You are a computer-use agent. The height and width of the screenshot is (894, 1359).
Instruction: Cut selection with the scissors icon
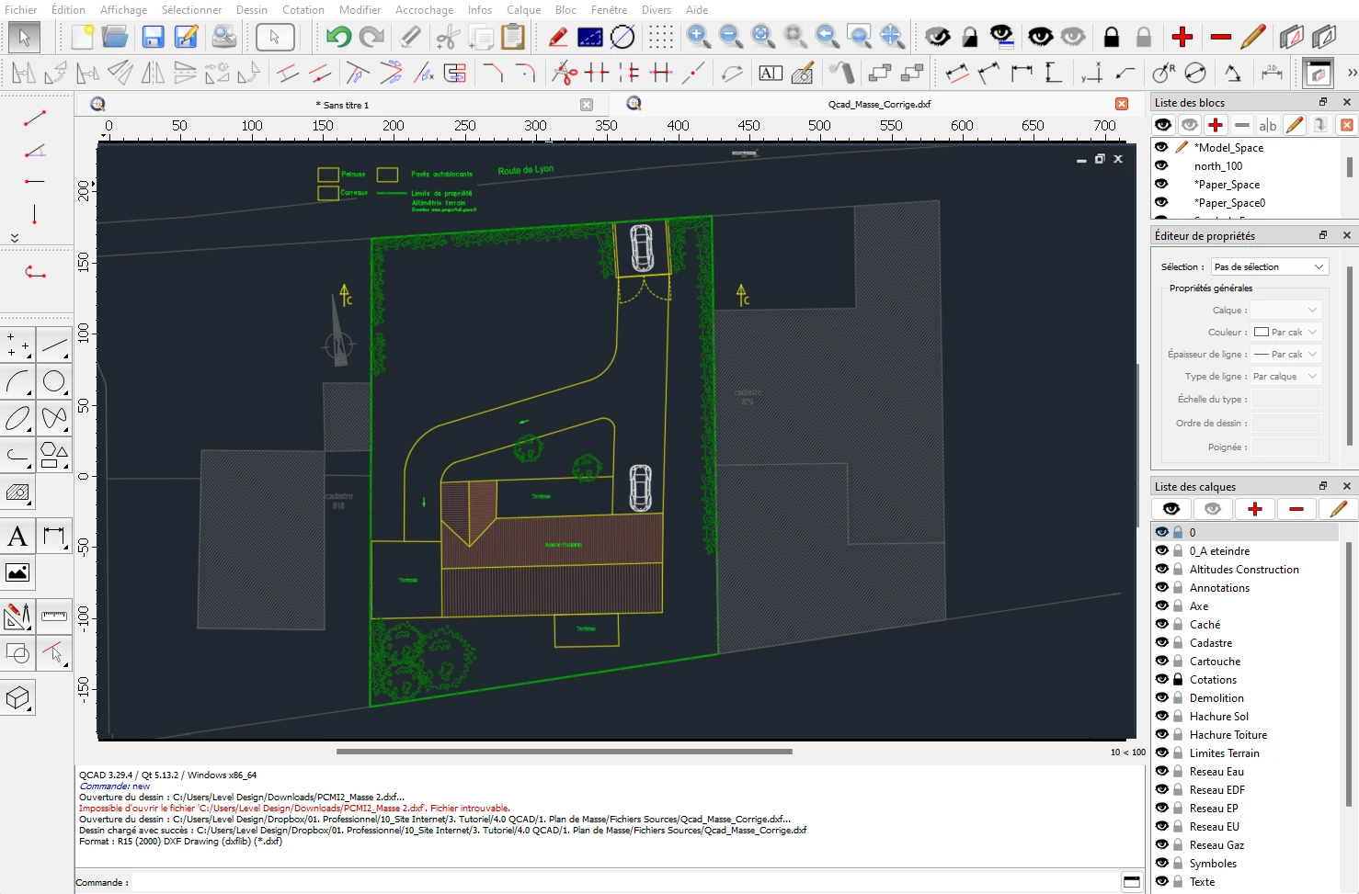pos(448,37)
